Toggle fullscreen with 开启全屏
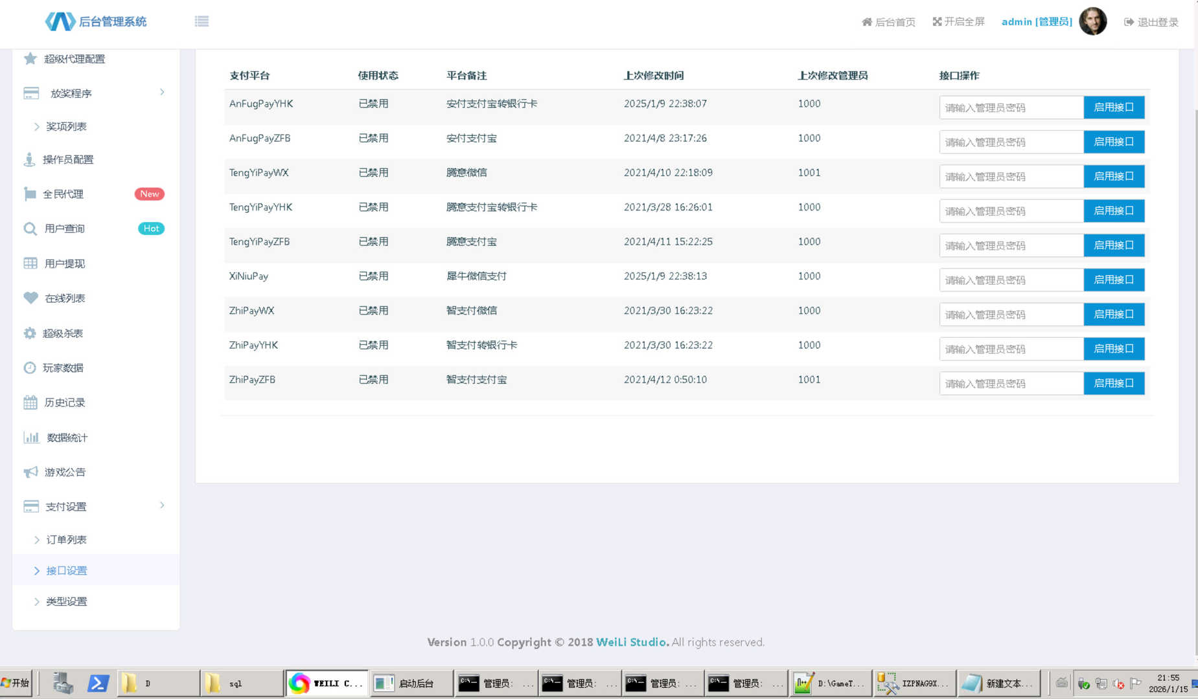Image resolution: width=1198 pixels, height=699 pixels. point(958,22)
